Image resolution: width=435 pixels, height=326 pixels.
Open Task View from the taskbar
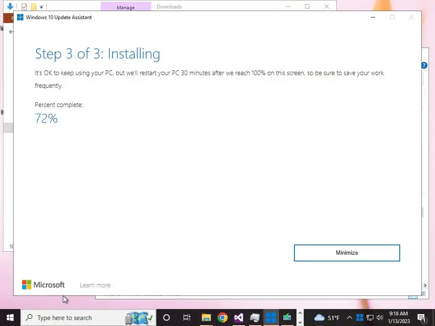187,318
